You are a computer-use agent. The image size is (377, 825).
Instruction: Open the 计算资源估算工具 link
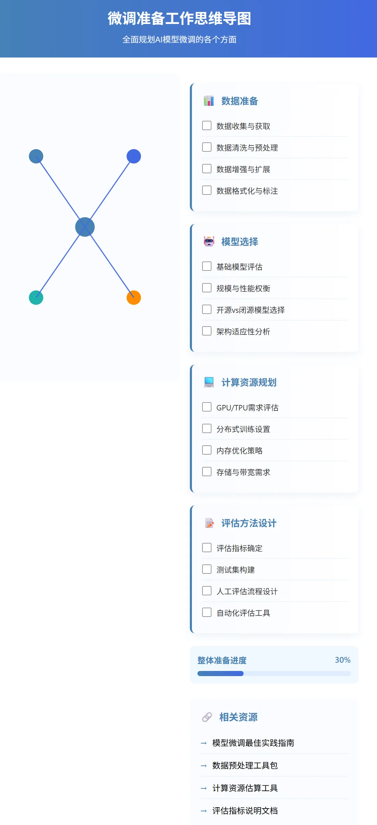point(245,788)
